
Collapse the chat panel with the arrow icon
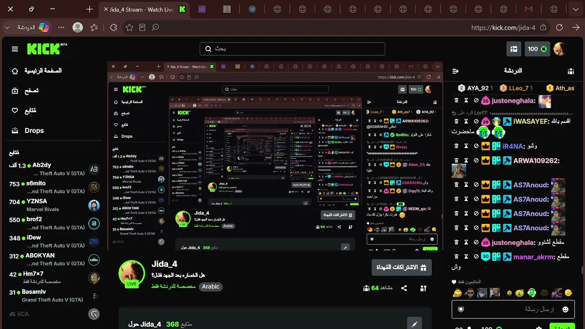pyautogui.click(x=455, y=71)
